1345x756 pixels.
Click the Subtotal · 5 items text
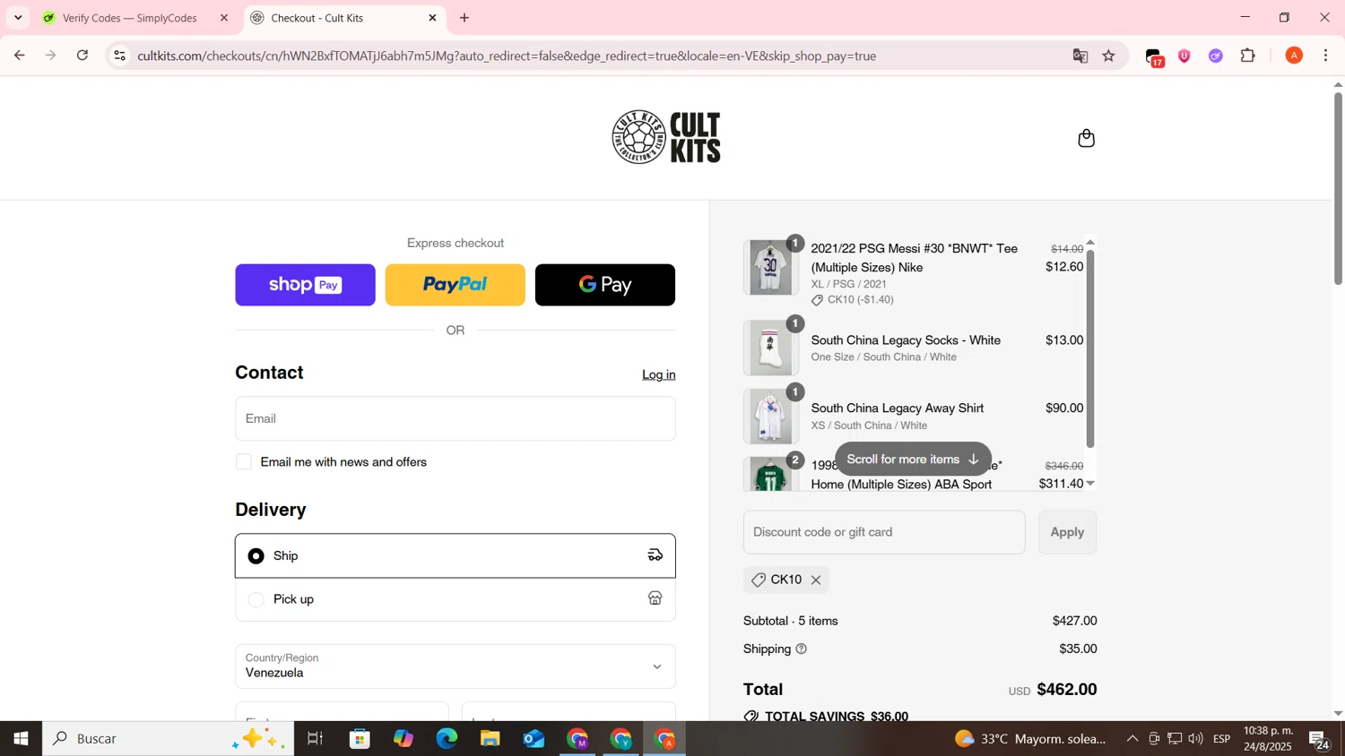tap(791, 621)
